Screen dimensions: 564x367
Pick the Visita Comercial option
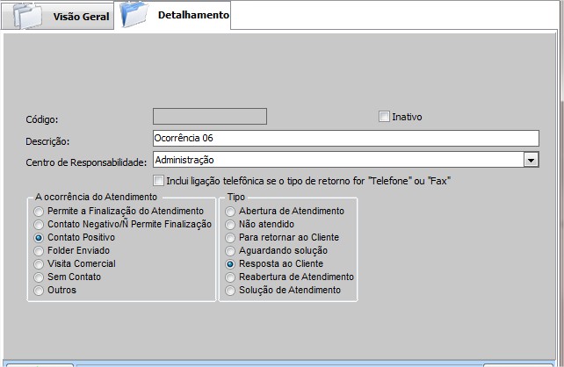[x=39, y=264]
